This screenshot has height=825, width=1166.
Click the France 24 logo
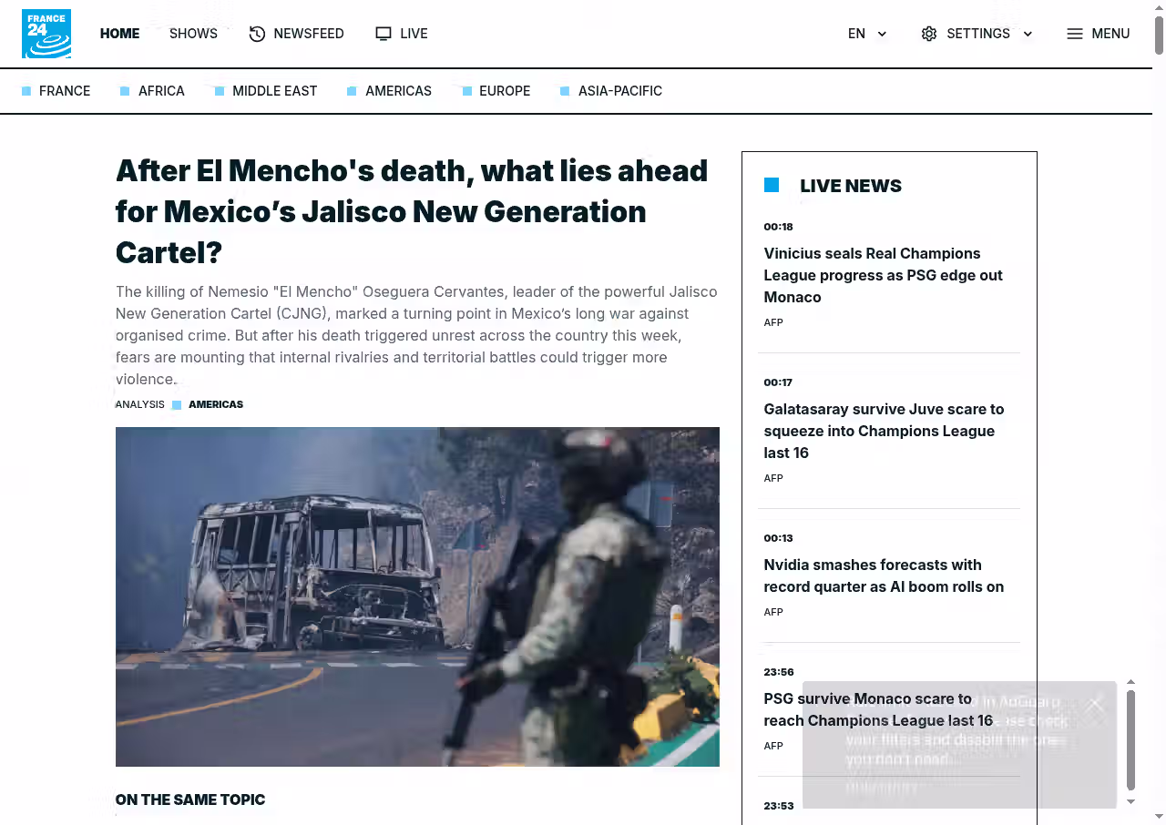click(46, 34)
